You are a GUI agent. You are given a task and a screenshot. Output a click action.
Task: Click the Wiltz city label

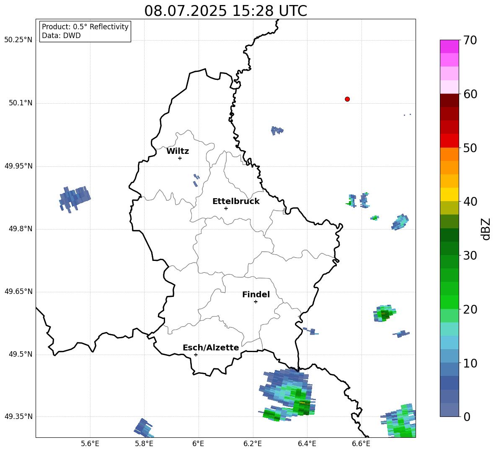[178, 151]
